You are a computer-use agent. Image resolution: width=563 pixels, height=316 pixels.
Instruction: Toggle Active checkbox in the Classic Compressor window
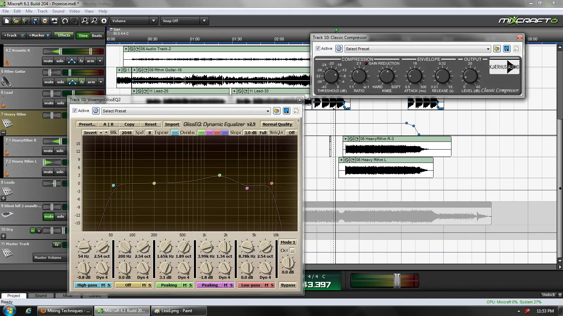pyautogui.click(x=318, y=48)
